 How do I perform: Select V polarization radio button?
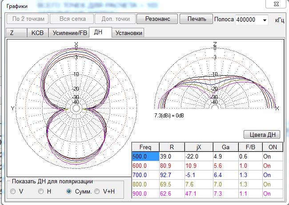click(14, 192)
